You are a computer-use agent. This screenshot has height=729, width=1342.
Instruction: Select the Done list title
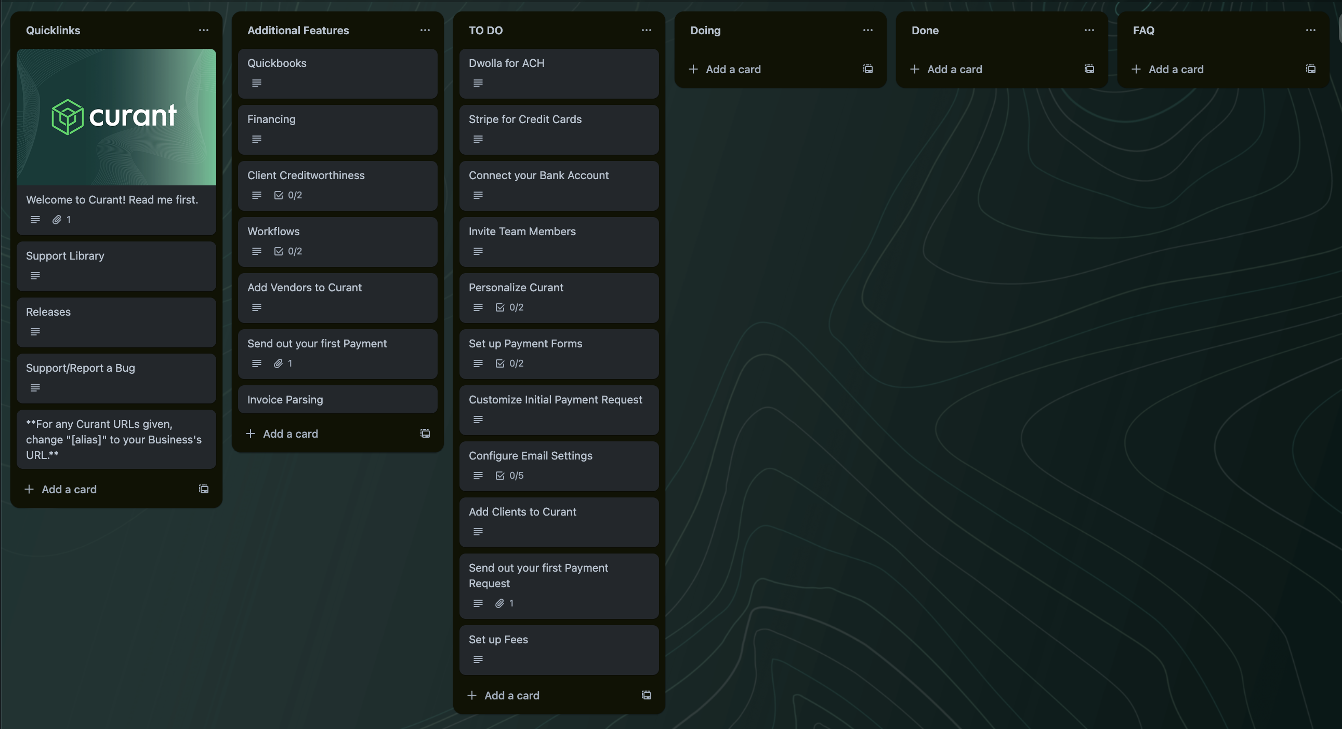[925, 30]
